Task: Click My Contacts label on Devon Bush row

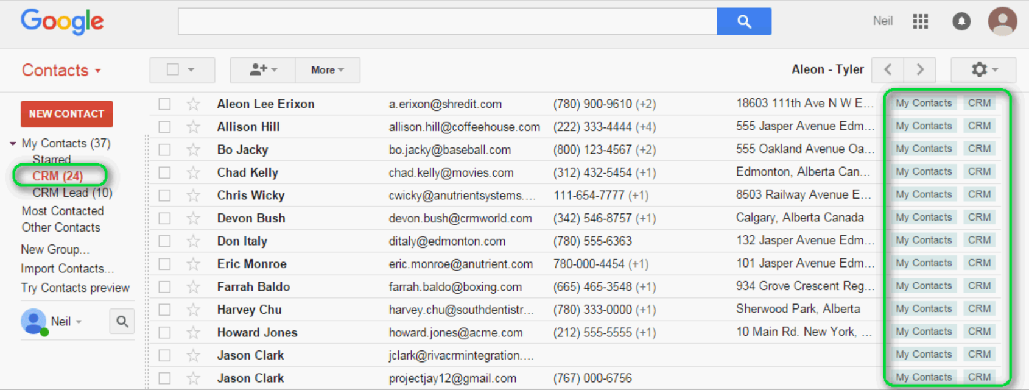Action: (923, 218)
